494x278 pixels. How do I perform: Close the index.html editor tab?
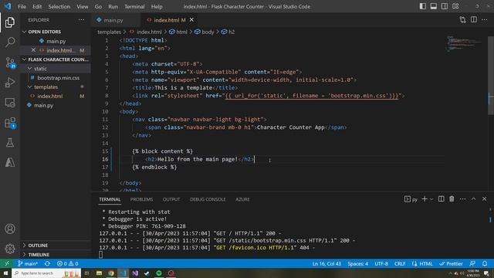pos(191,20)
